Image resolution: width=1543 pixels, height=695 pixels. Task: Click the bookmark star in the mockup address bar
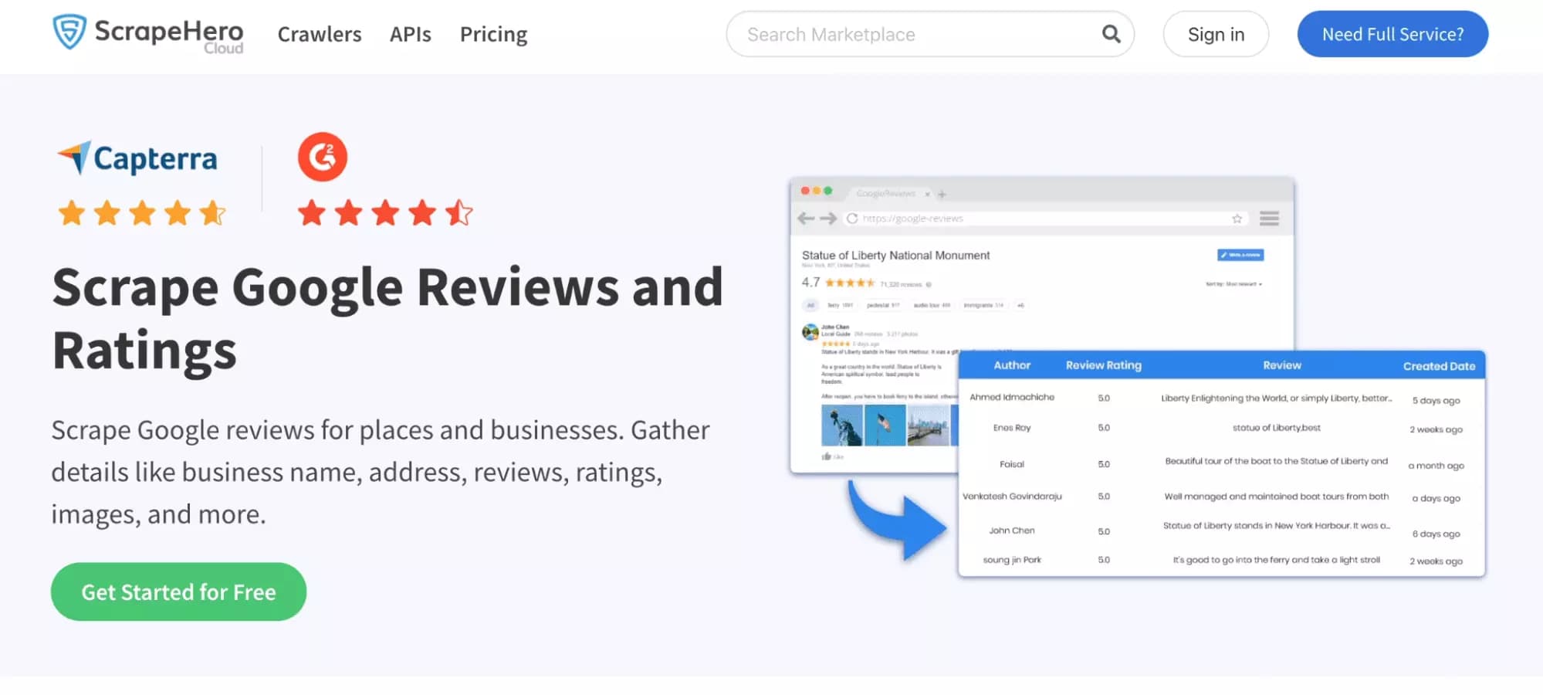point(1237,219)
